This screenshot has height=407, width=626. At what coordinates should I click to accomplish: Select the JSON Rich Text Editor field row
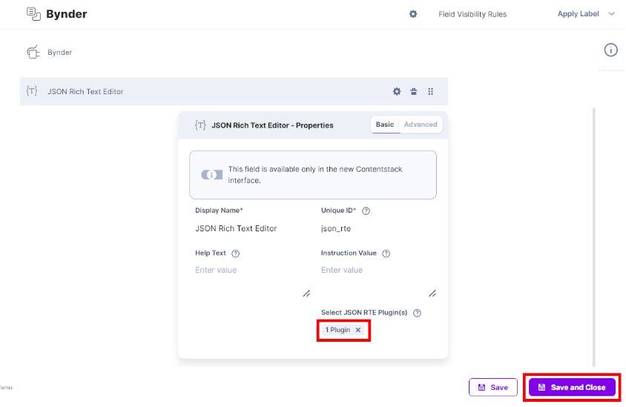point(234,91)
